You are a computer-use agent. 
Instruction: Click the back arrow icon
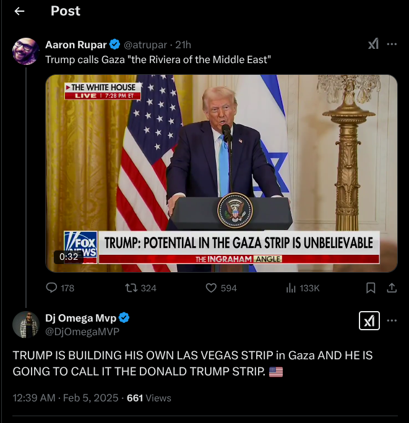[x=20, y=11]
